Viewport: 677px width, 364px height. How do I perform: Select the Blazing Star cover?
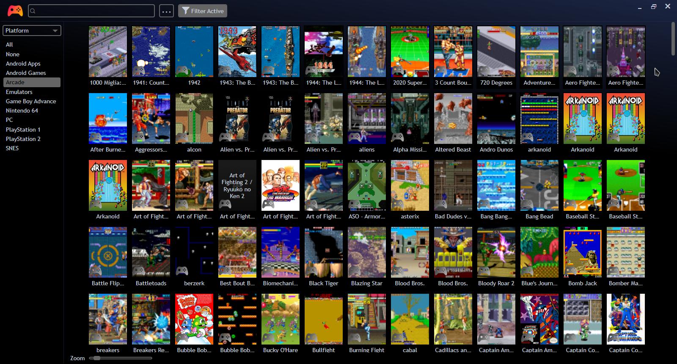(x=367, y=252)
